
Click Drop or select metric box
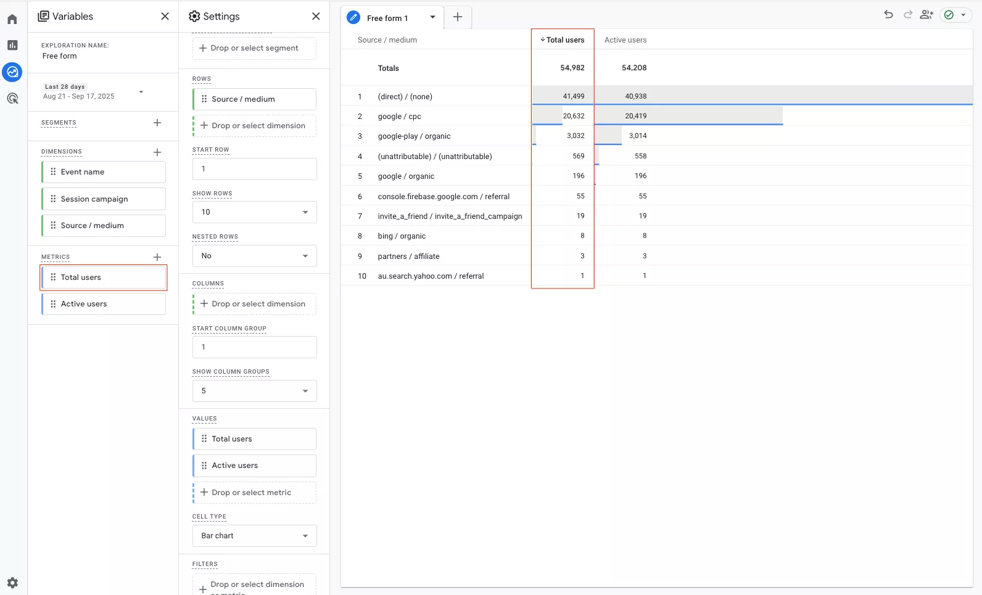click(x=254, y=493)
